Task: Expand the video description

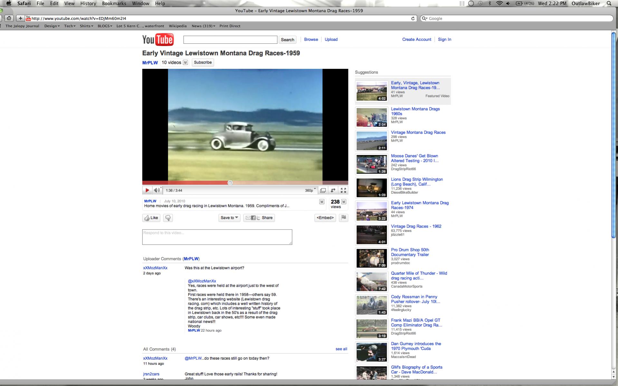Action: coord(322,202)
